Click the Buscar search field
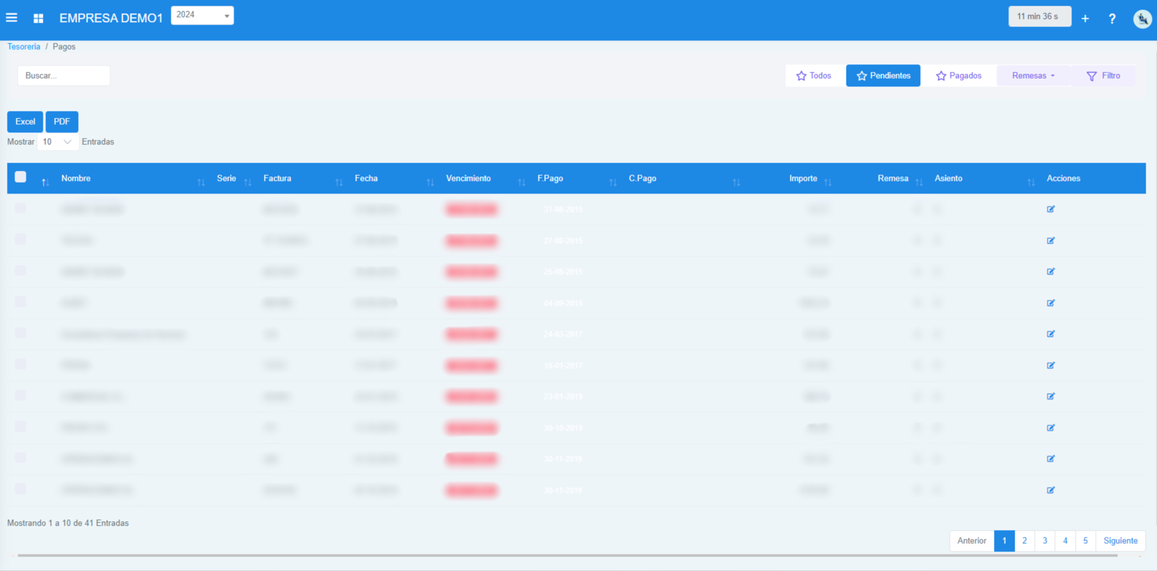The image size is (1157, 571). pos(64,76)
